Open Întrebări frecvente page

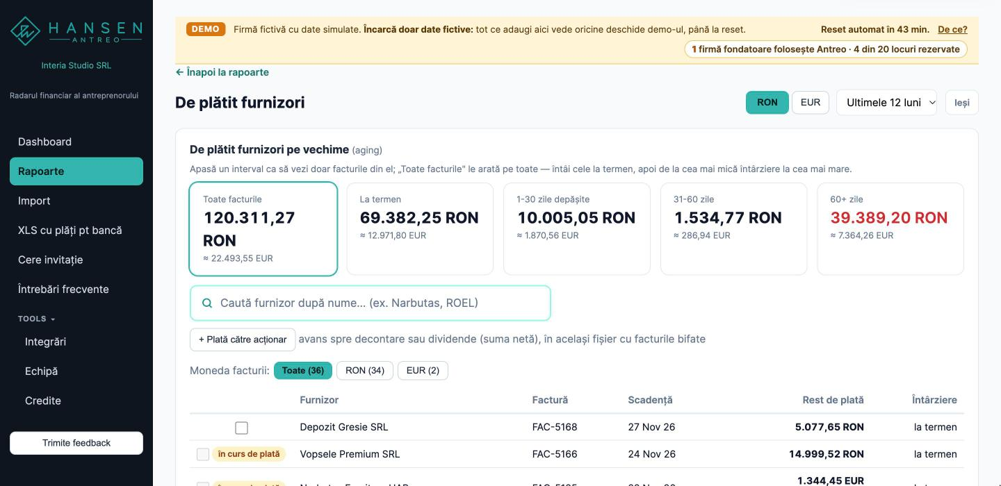click(x=76, y=290)
